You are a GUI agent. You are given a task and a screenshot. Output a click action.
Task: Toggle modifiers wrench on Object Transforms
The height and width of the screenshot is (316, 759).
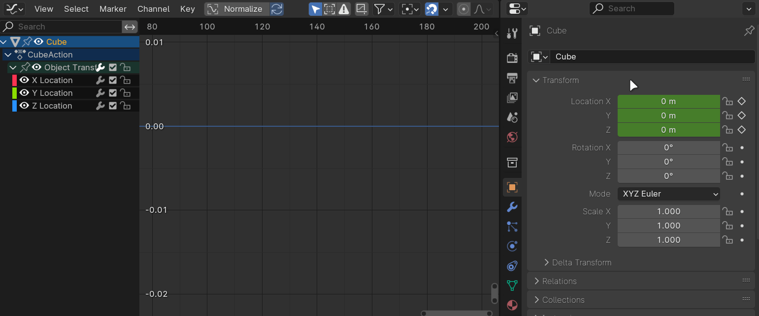coord(100,67)
